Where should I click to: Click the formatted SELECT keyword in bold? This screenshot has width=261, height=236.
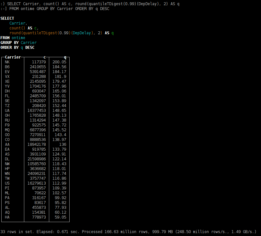(7, 18)
